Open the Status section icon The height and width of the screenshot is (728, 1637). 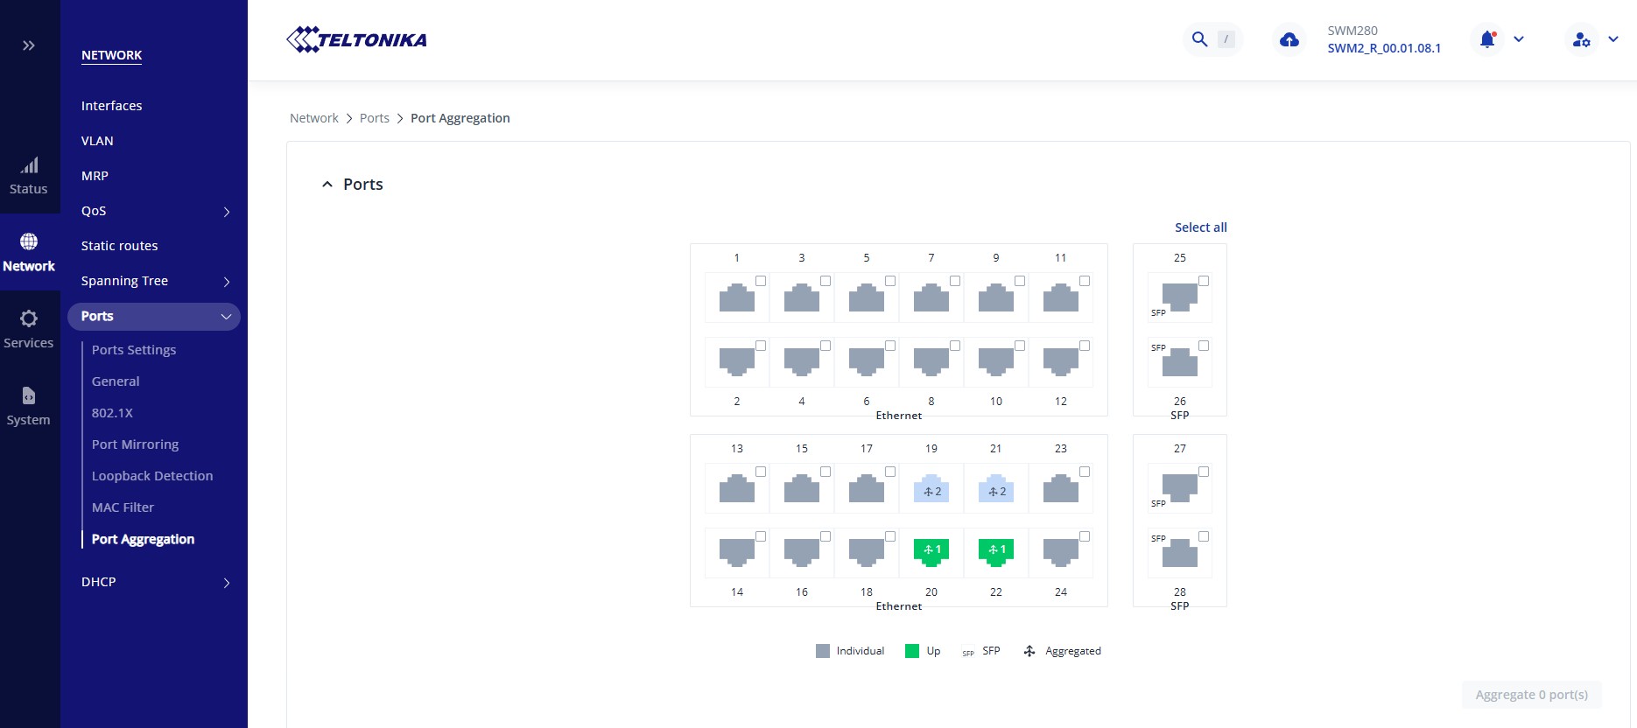click(x=29, y=176)
